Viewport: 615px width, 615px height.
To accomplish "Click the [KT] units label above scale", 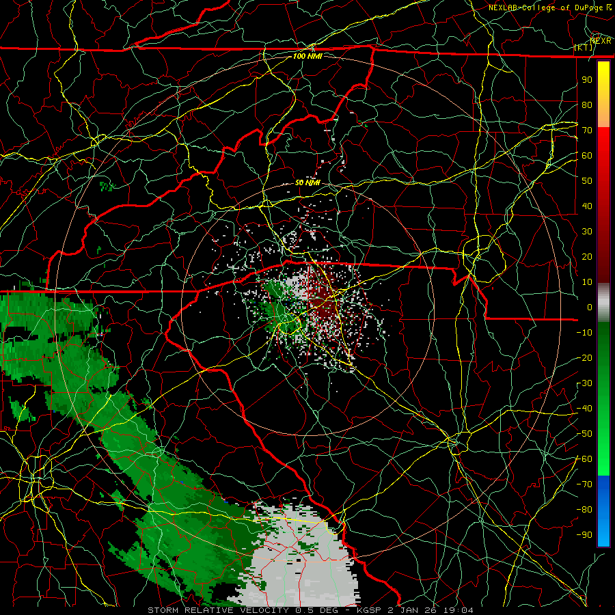I will pyautogui.click(x=584, y=47).
